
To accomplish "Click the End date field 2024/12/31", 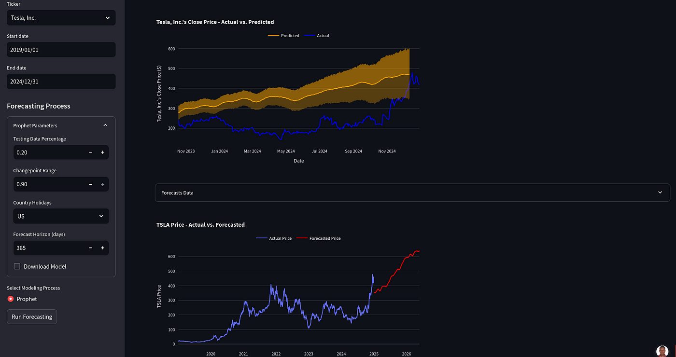I will (61, 82).
